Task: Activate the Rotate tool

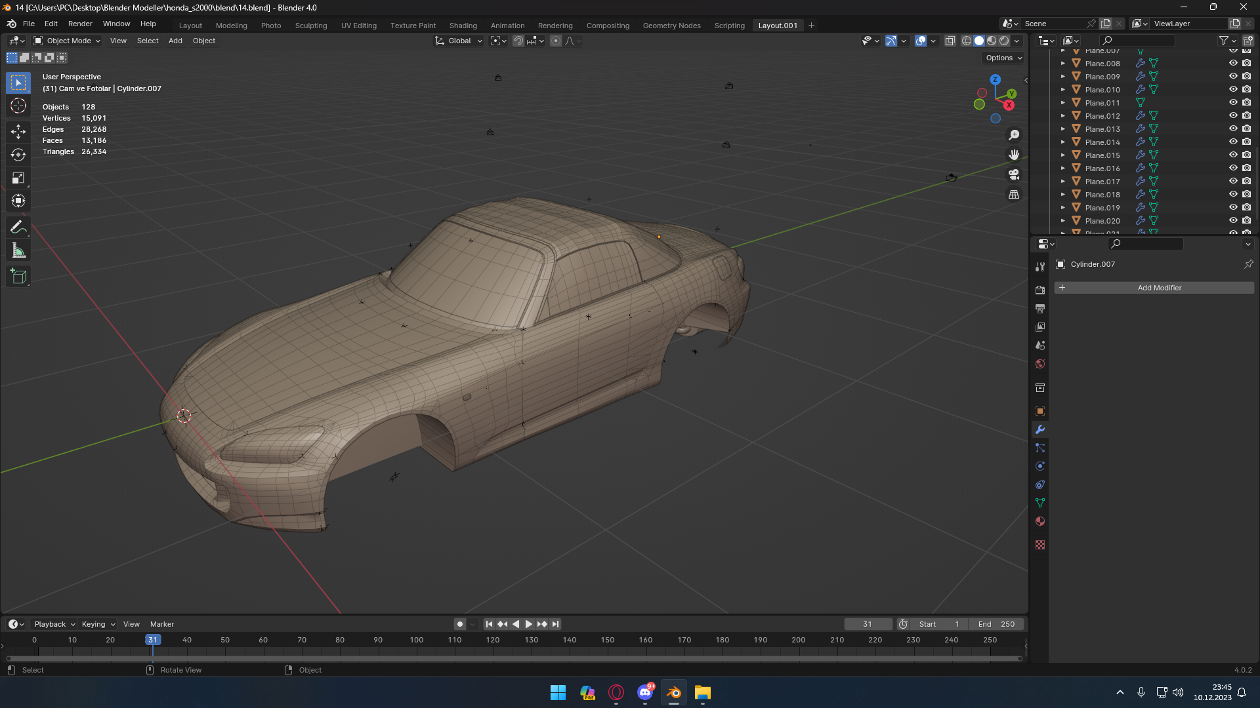Action: (18, 155)
